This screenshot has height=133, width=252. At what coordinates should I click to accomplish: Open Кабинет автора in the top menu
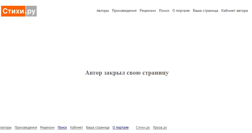click(x=234, y=10)
